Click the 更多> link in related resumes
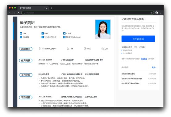 click(x=154, y=67)
